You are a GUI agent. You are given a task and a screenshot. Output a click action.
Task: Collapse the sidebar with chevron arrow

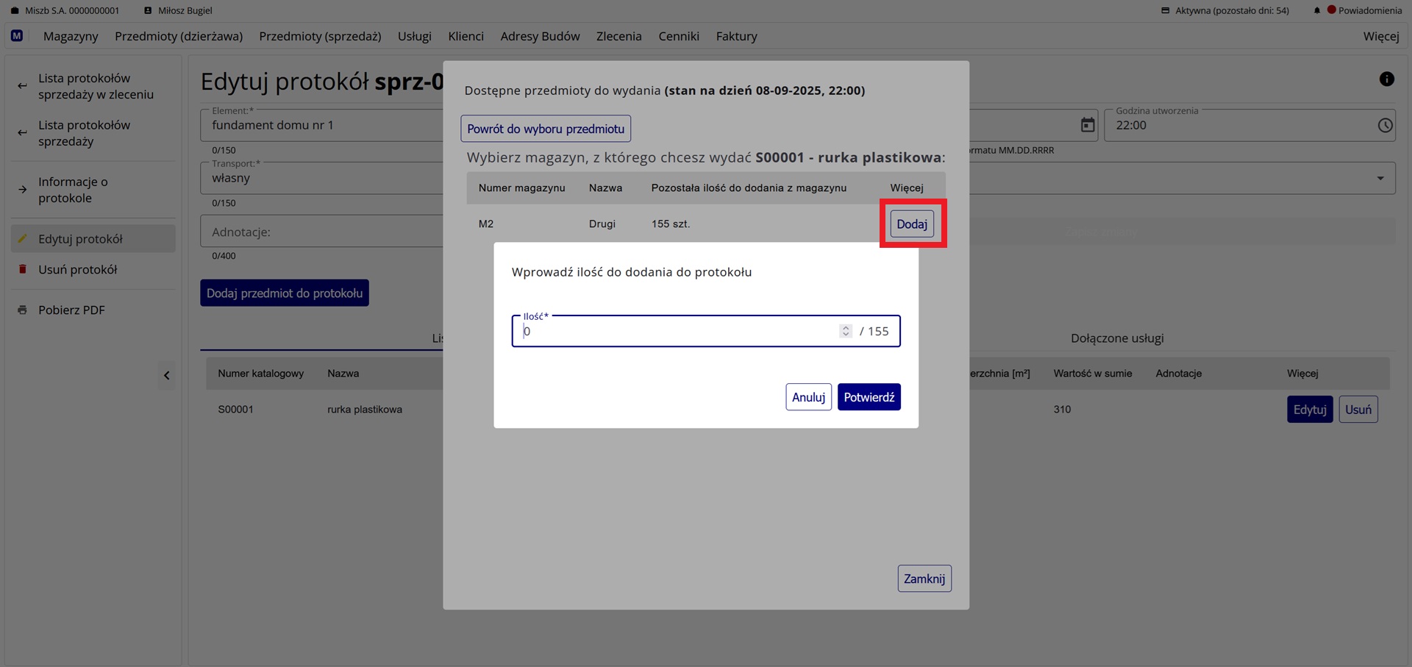point(167,376)
